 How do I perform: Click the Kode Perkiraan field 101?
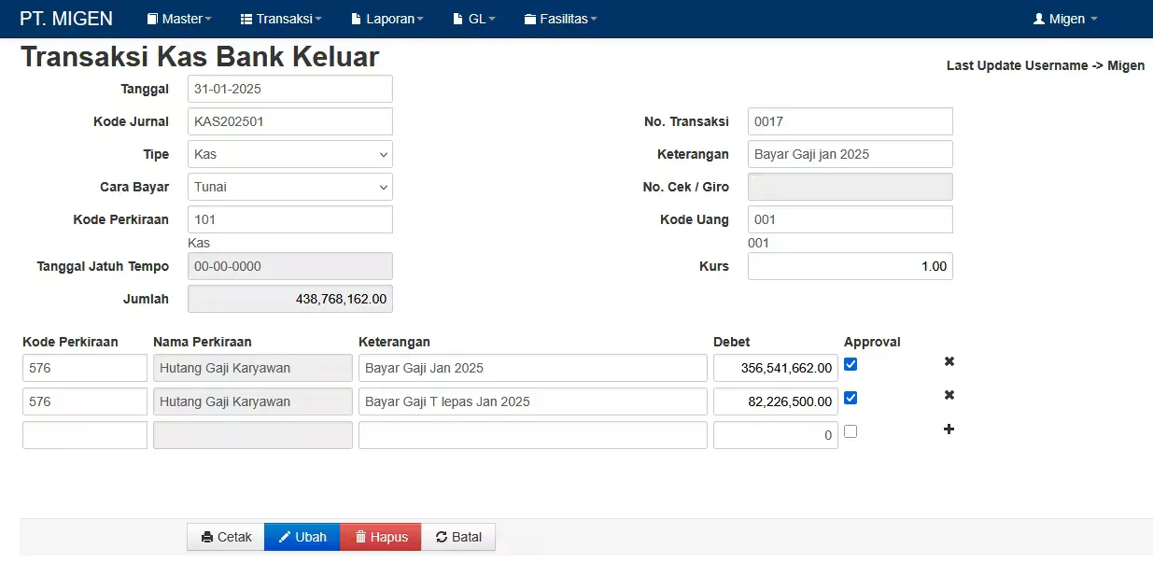[x=290, y=219]
